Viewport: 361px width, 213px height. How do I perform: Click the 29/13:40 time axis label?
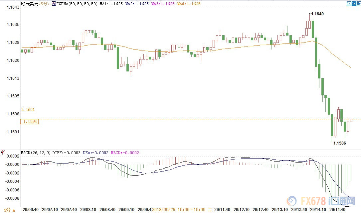point(299,210)
